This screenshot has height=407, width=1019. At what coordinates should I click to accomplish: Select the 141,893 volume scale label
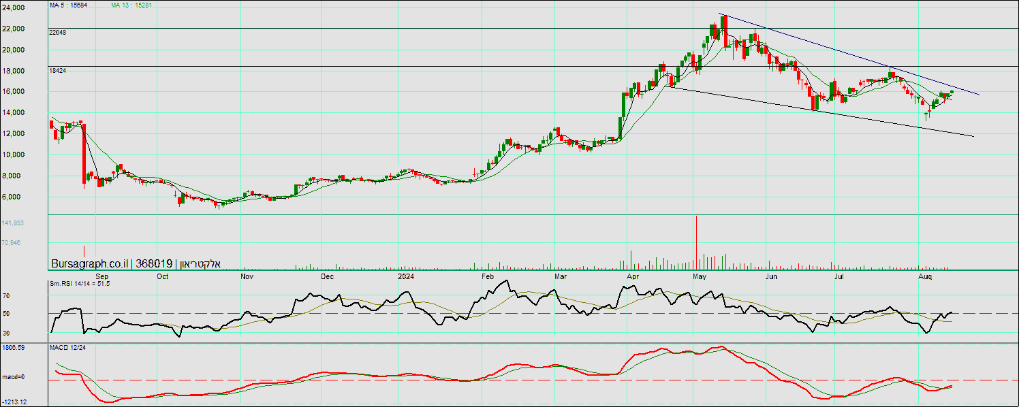(13, 223)
